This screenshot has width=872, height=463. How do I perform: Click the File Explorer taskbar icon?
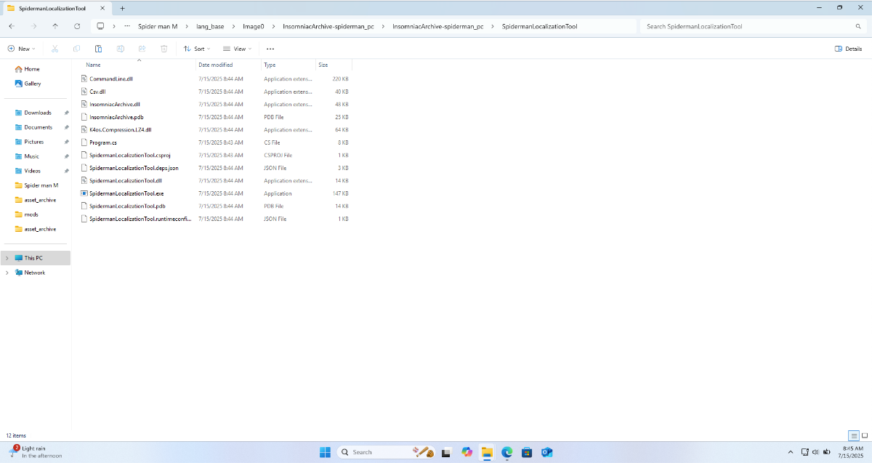coord(488,452)
